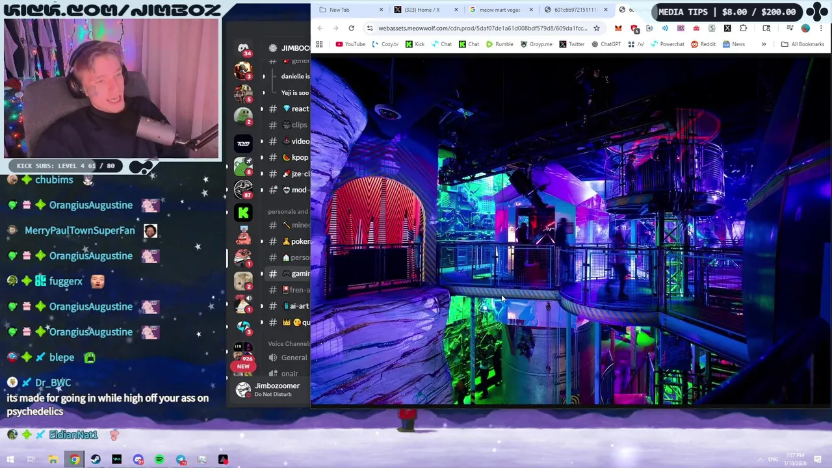Expand the poker channel thread arrow
Image resolution: width=832 pixels, height=468 pixels.
263,241
